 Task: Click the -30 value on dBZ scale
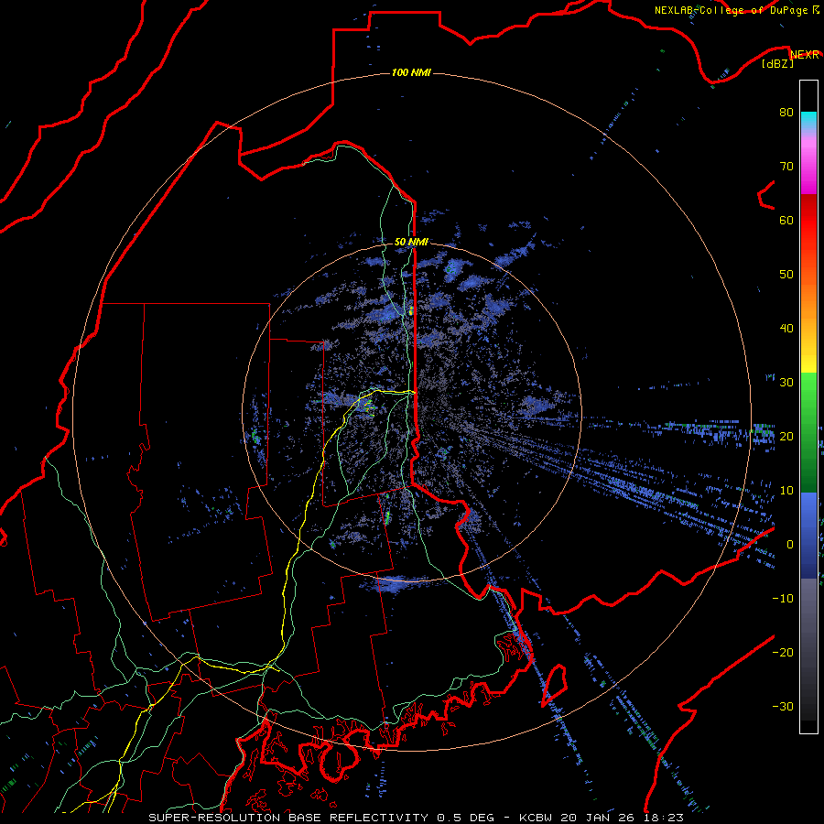[783, 706]
